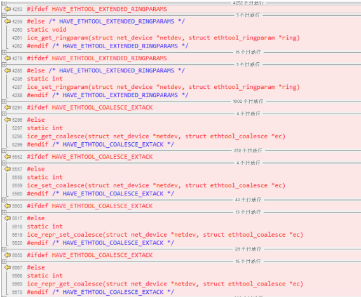The image size is (361, 297).
Task: Click the yellow arrow icon at line 5603
Action: coord(8,206)
